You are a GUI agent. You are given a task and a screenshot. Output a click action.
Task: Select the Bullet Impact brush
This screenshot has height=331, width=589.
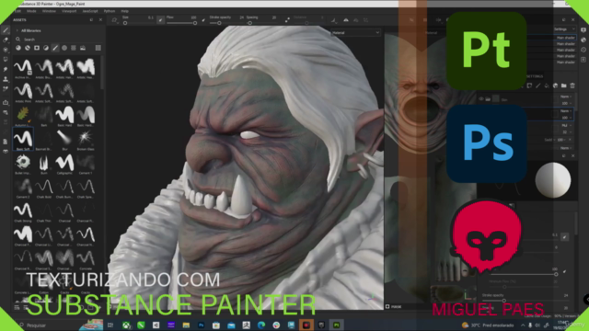point(23,164)
